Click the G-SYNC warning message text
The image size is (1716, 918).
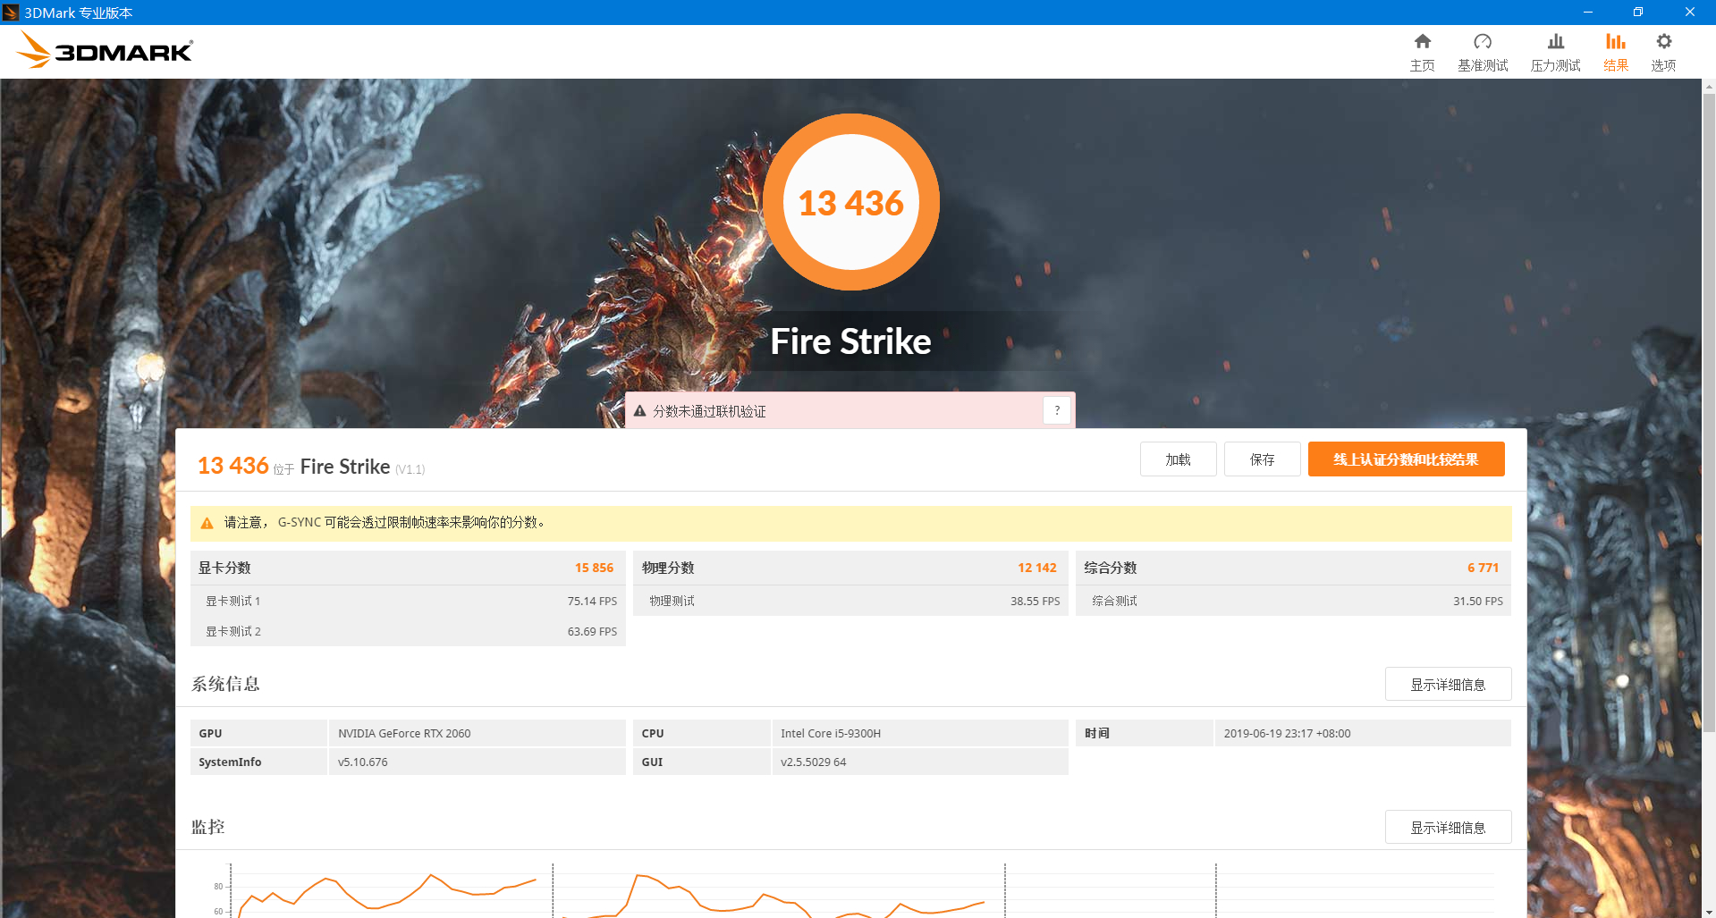pos(385,522)
